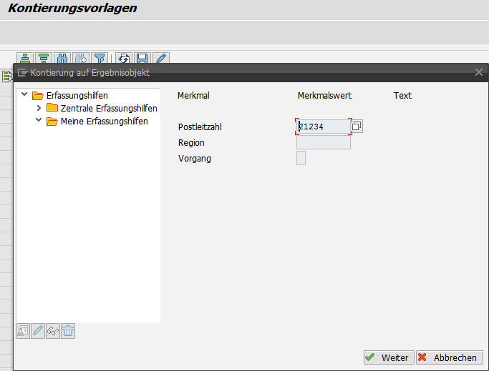
Task: Click the trash can delete icon
Action: click(x=68, y=331)
